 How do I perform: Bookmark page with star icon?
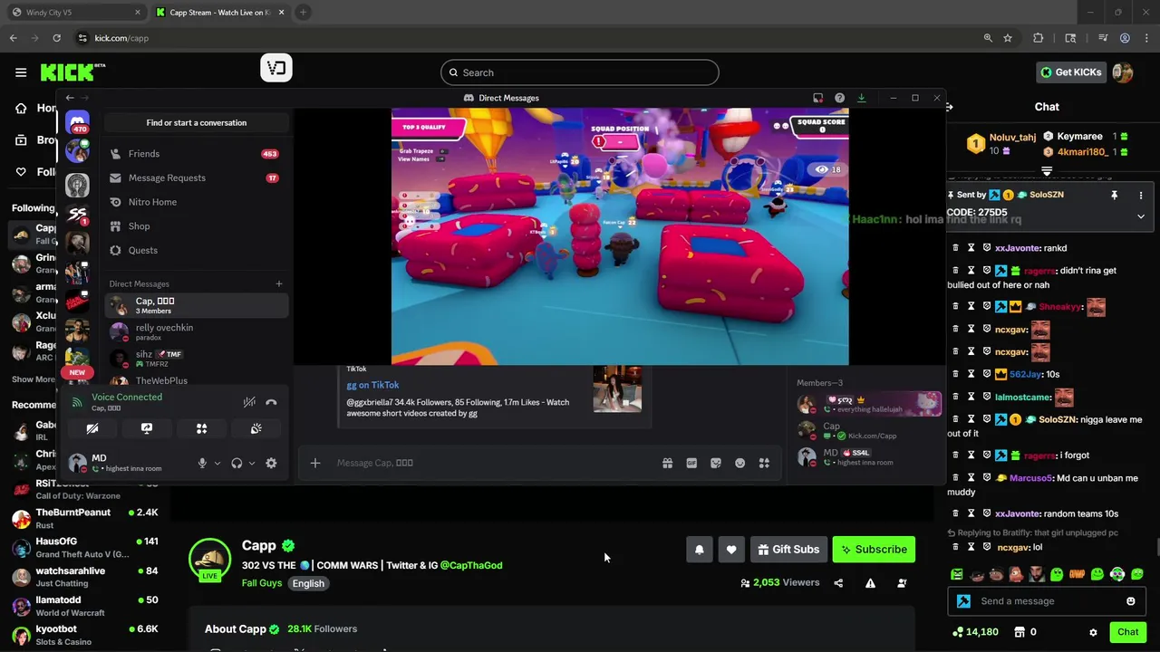pyautogui.click(x=1008, y=38)
